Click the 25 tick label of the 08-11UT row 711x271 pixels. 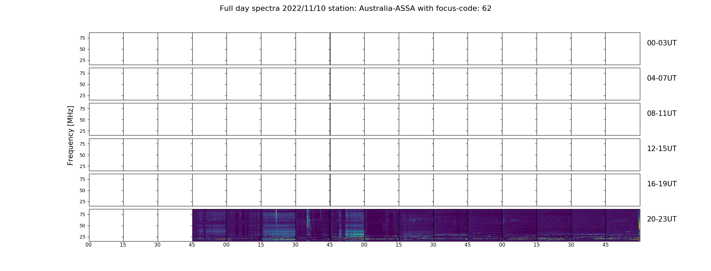click(82, 131)
